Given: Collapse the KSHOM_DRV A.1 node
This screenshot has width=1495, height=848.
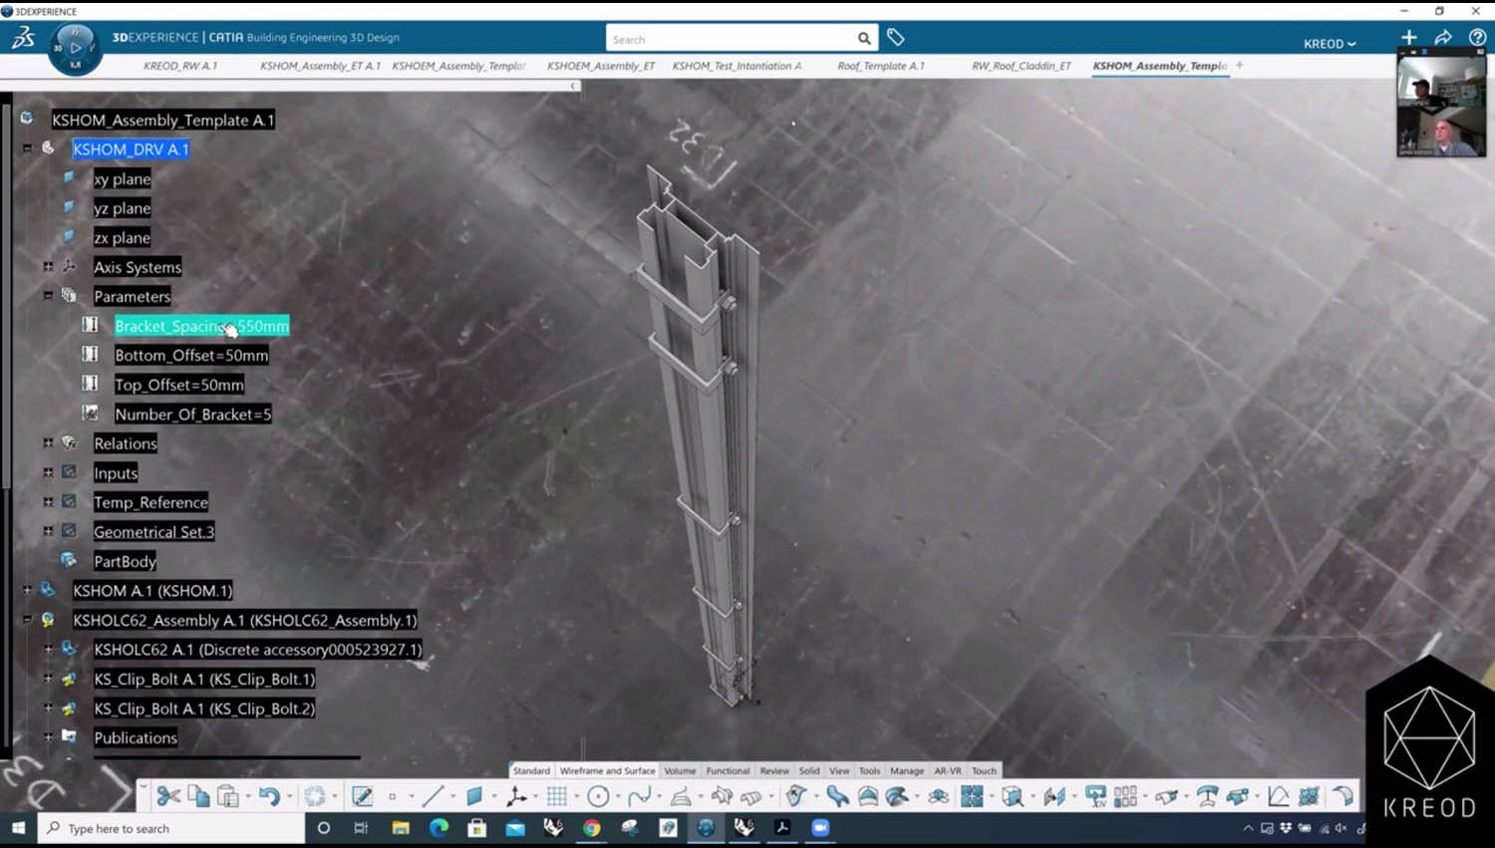Looking at the screenshot, I should [27, 148].
